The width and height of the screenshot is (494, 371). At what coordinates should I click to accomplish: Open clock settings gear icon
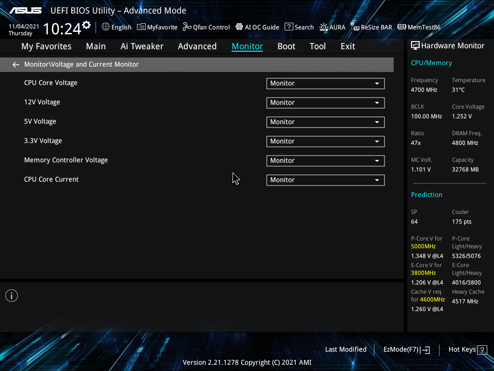[86, 25]
